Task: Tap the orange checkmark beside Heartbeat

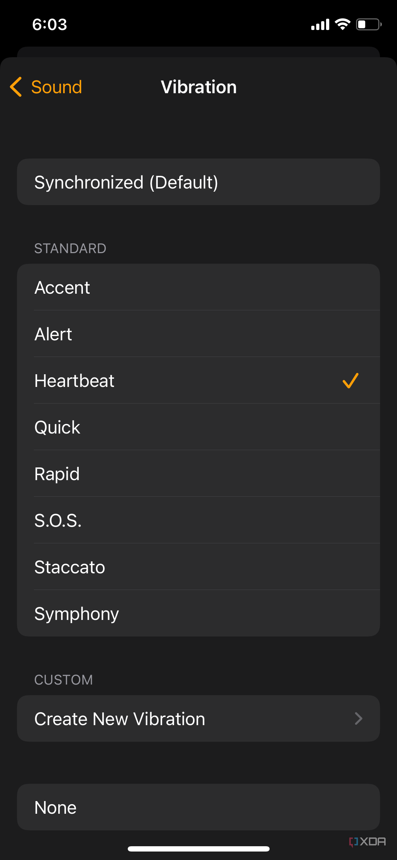Action: click(350, 381)
